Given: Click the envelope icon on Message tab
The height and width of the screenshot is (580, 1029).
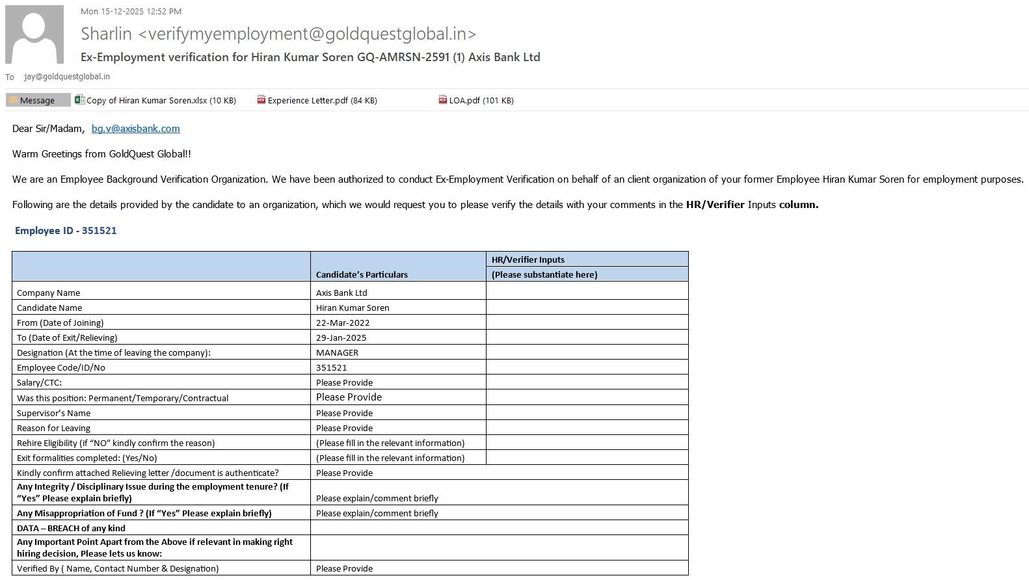Looking at the screenshot, I should tap(13, 100).
